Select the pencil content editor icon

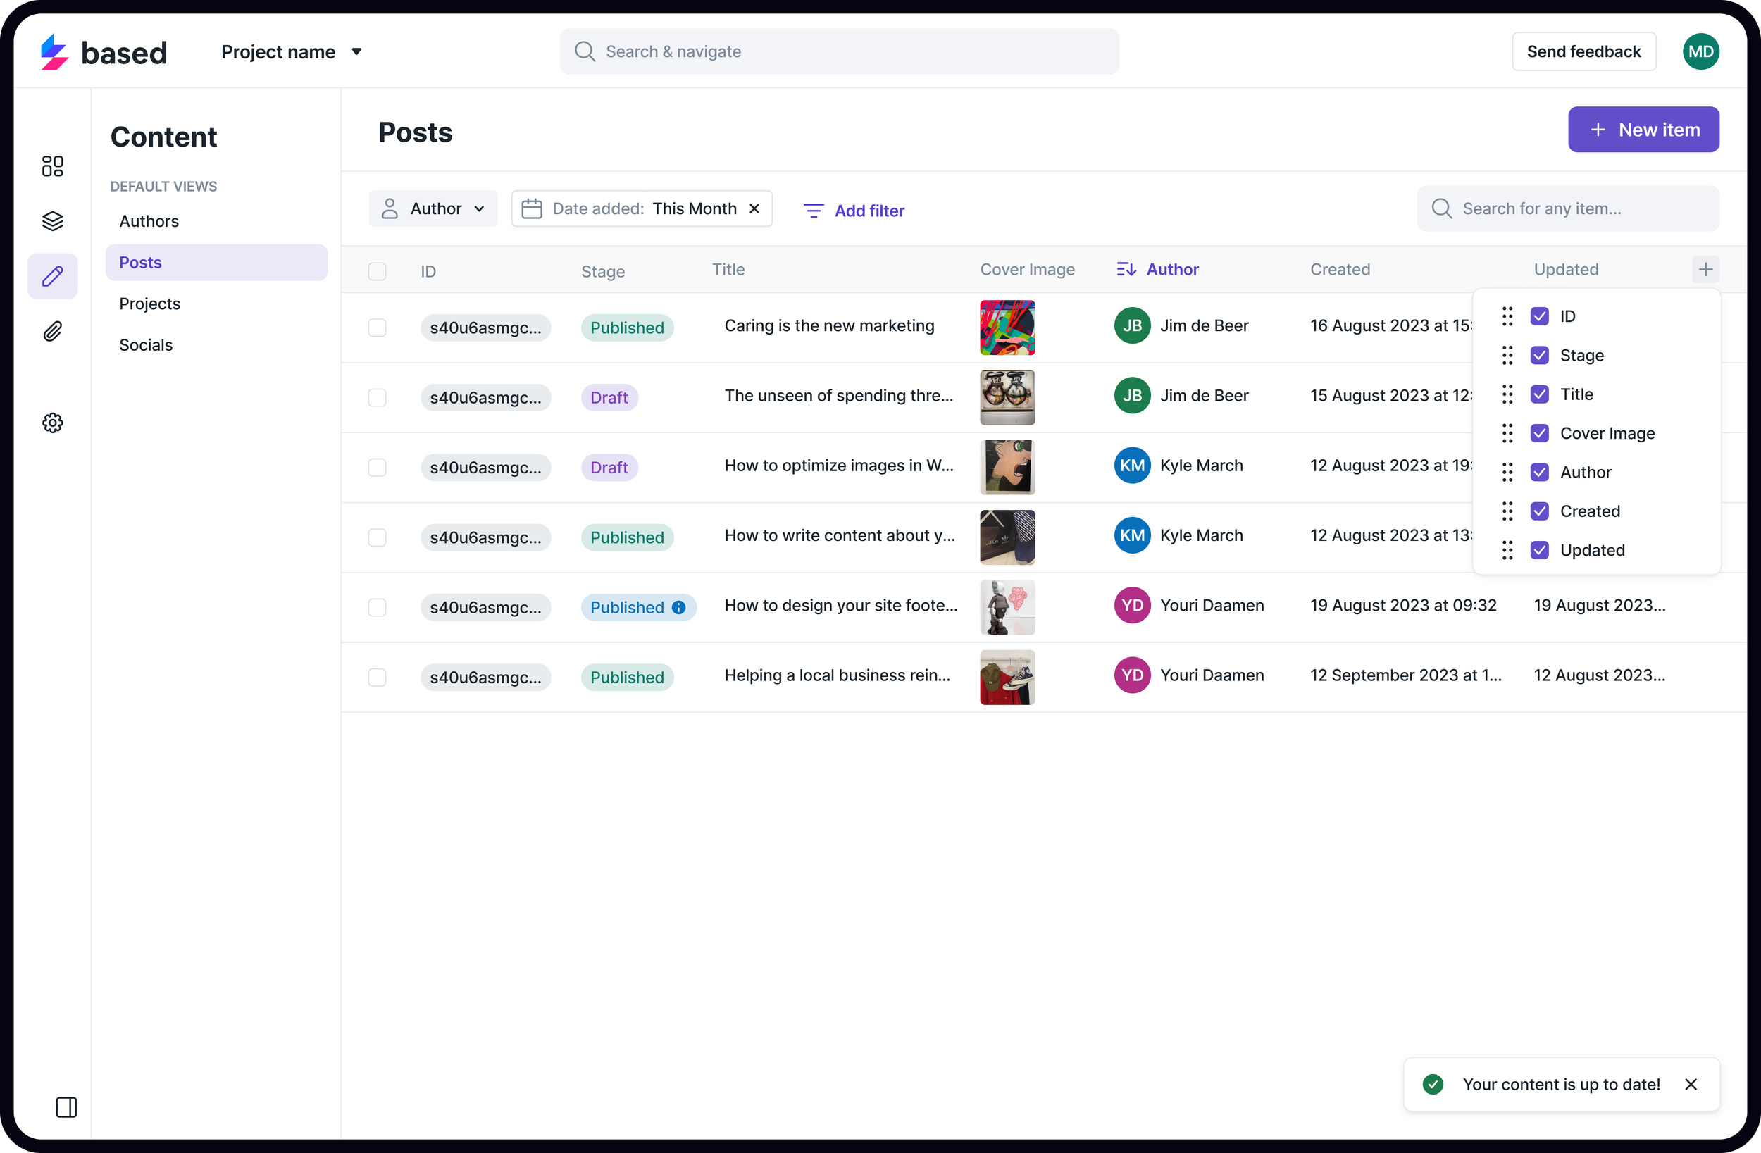(53, 276)
